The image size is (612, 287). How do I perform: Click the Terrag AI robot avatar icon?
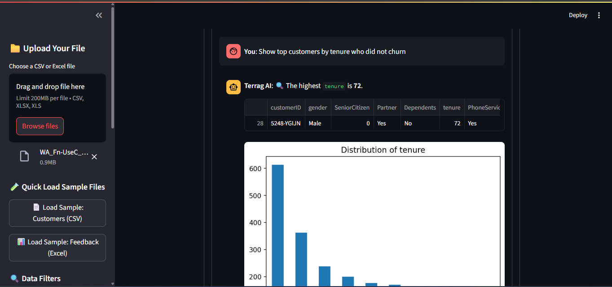(233, 87)
